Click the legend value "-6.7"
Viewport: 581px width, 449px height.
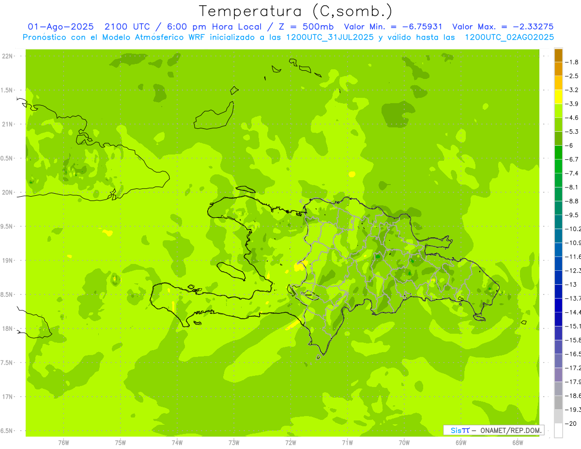573,159
